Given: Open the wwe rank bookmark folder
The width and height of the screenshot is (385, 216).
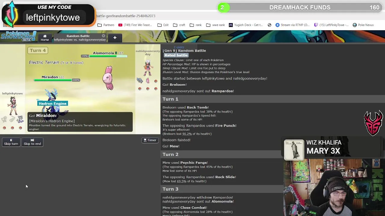Looking at the screenshot, I should [215, 25].
